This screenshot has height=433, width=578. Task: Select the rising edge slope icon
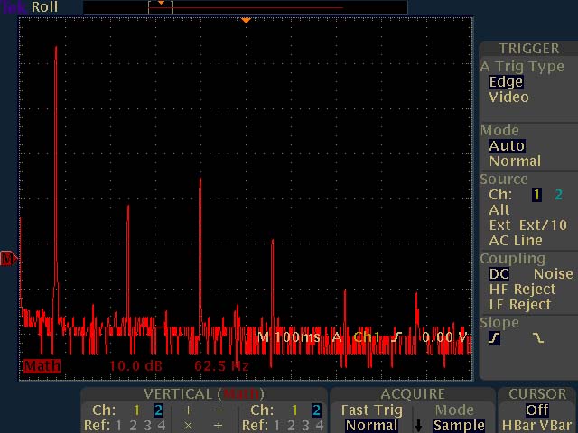point(494,337)
